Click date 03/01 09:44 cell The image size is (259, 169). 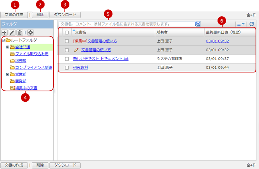coord(218,68)
